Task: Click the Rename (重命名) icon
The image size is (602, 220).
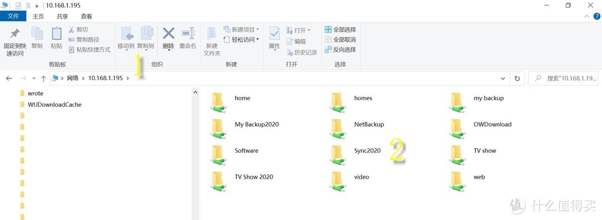Action: click(x=188, y=33)
